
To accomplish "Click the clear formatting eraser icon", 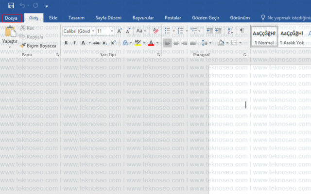I will [155, 31].
